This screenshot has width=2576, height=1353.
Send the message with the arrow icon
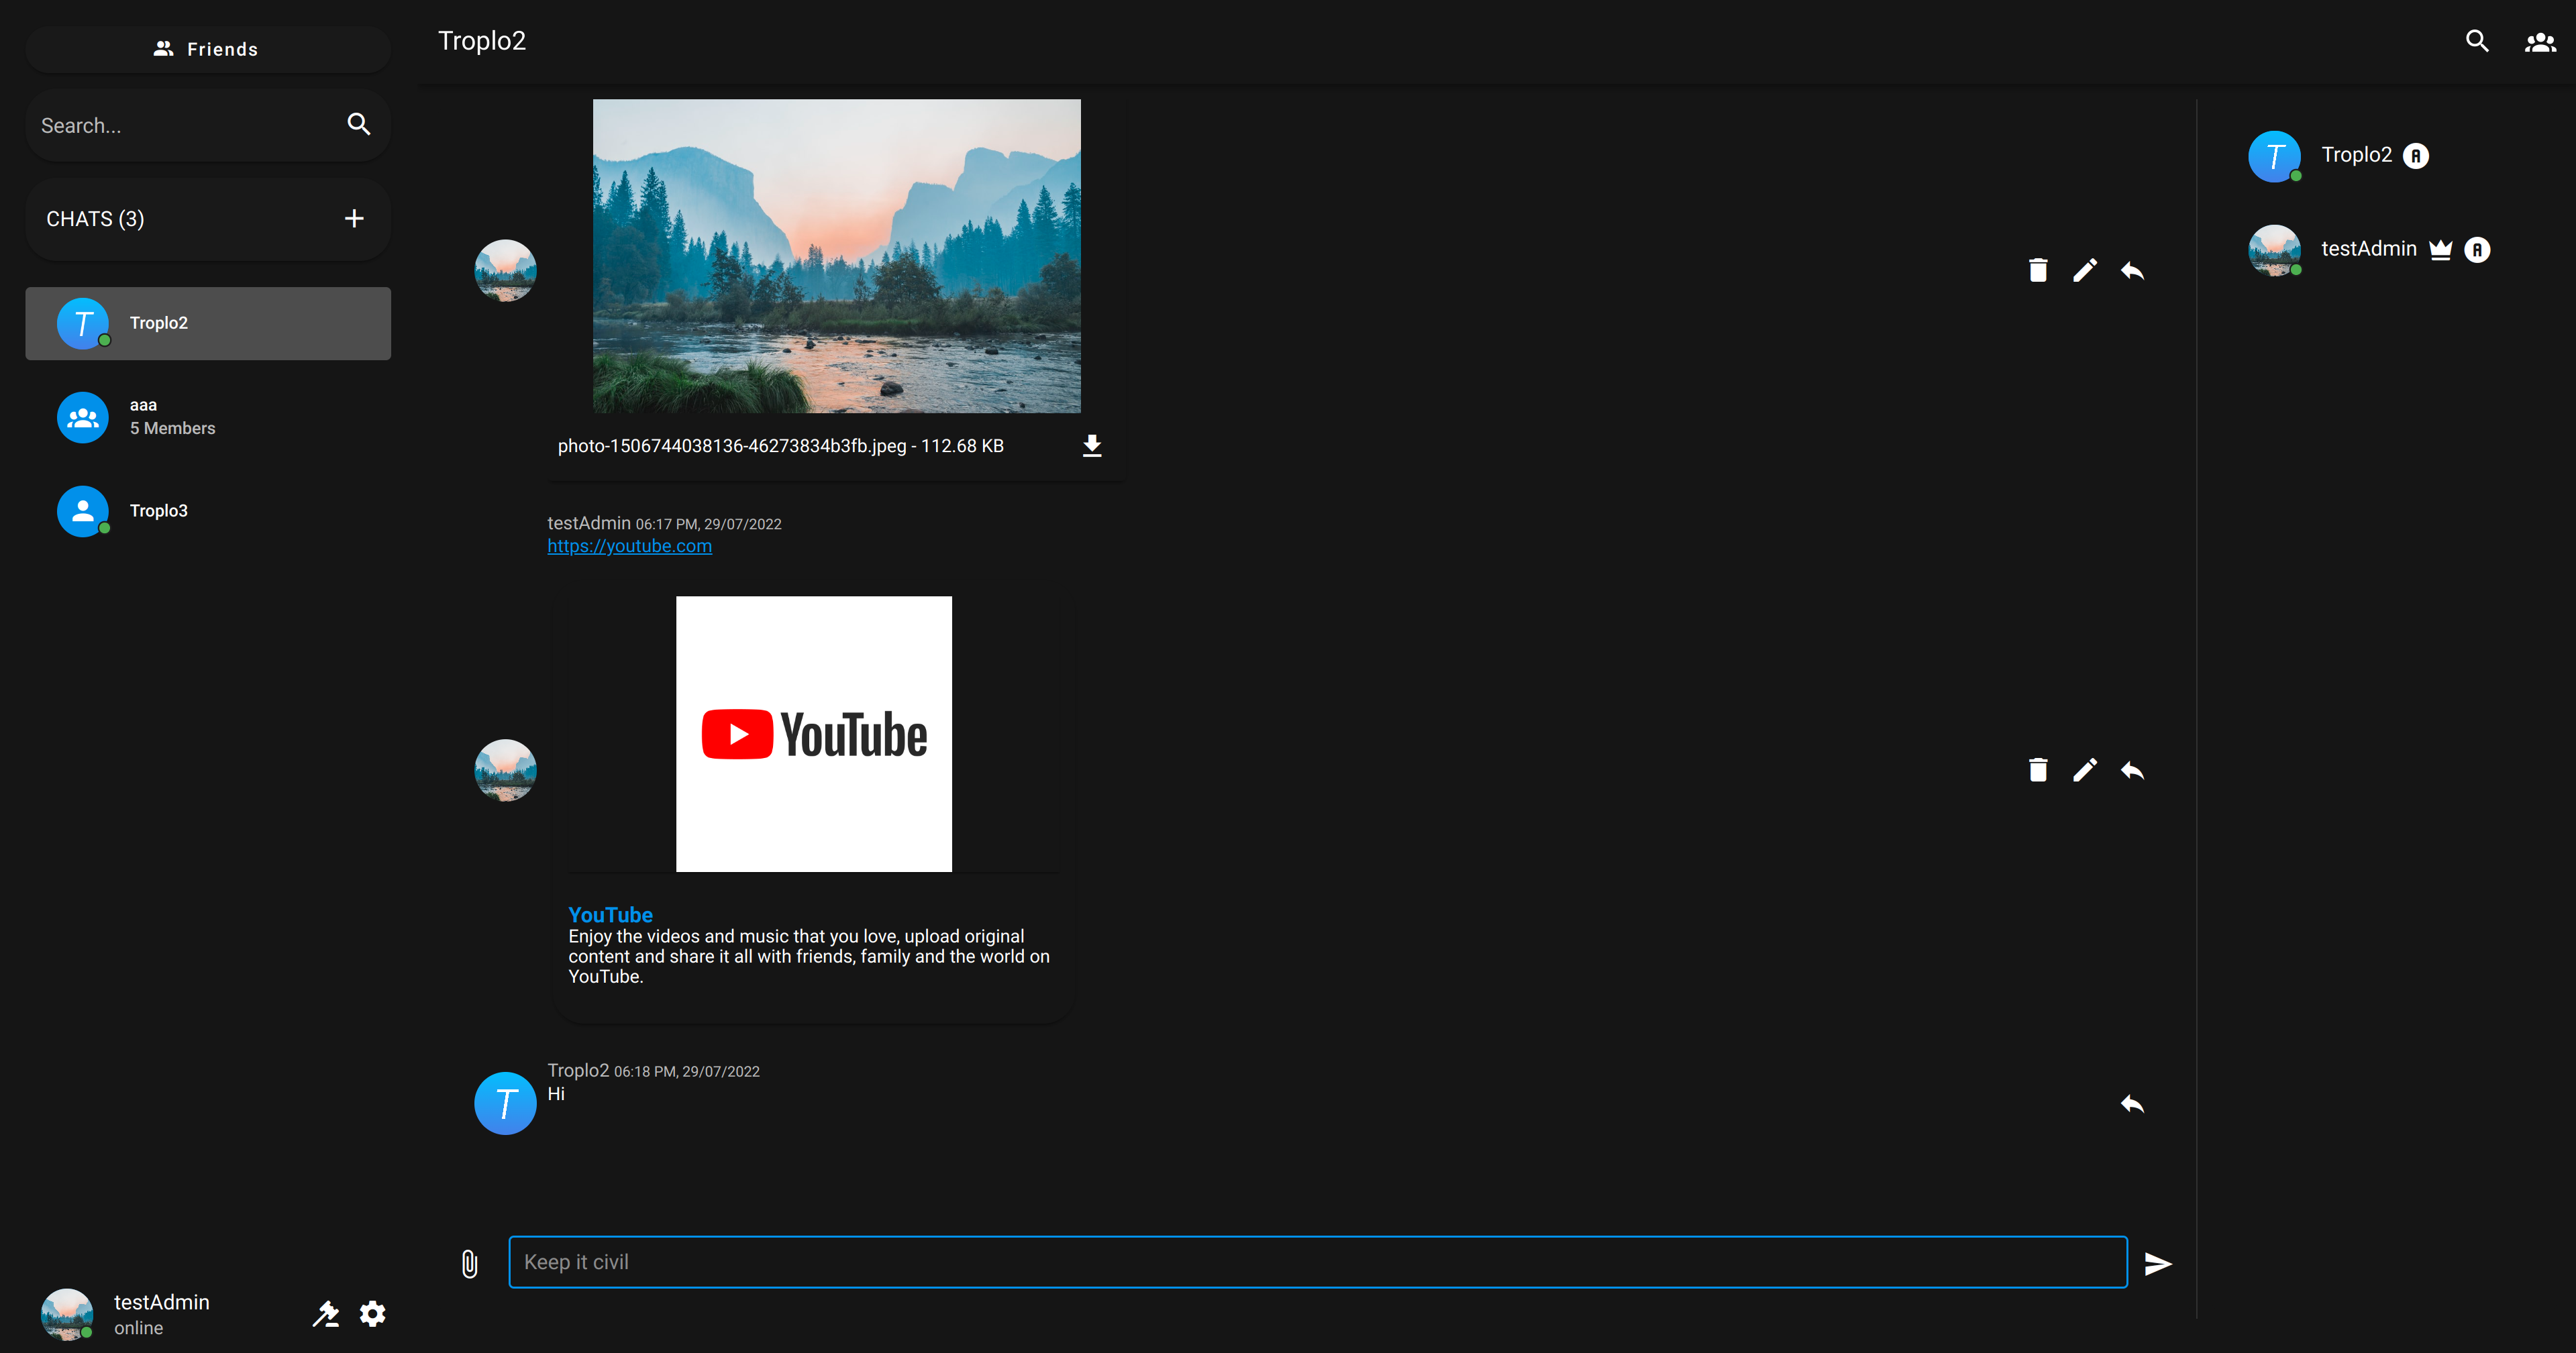(2158, 1264)
